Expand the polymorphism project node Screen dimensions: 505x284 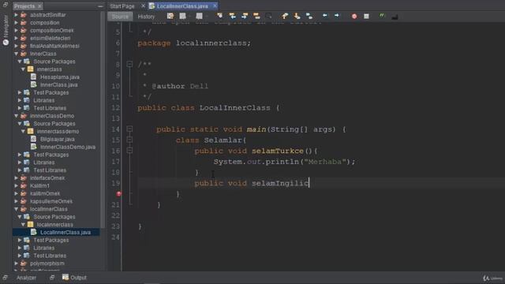click(16, 263)
